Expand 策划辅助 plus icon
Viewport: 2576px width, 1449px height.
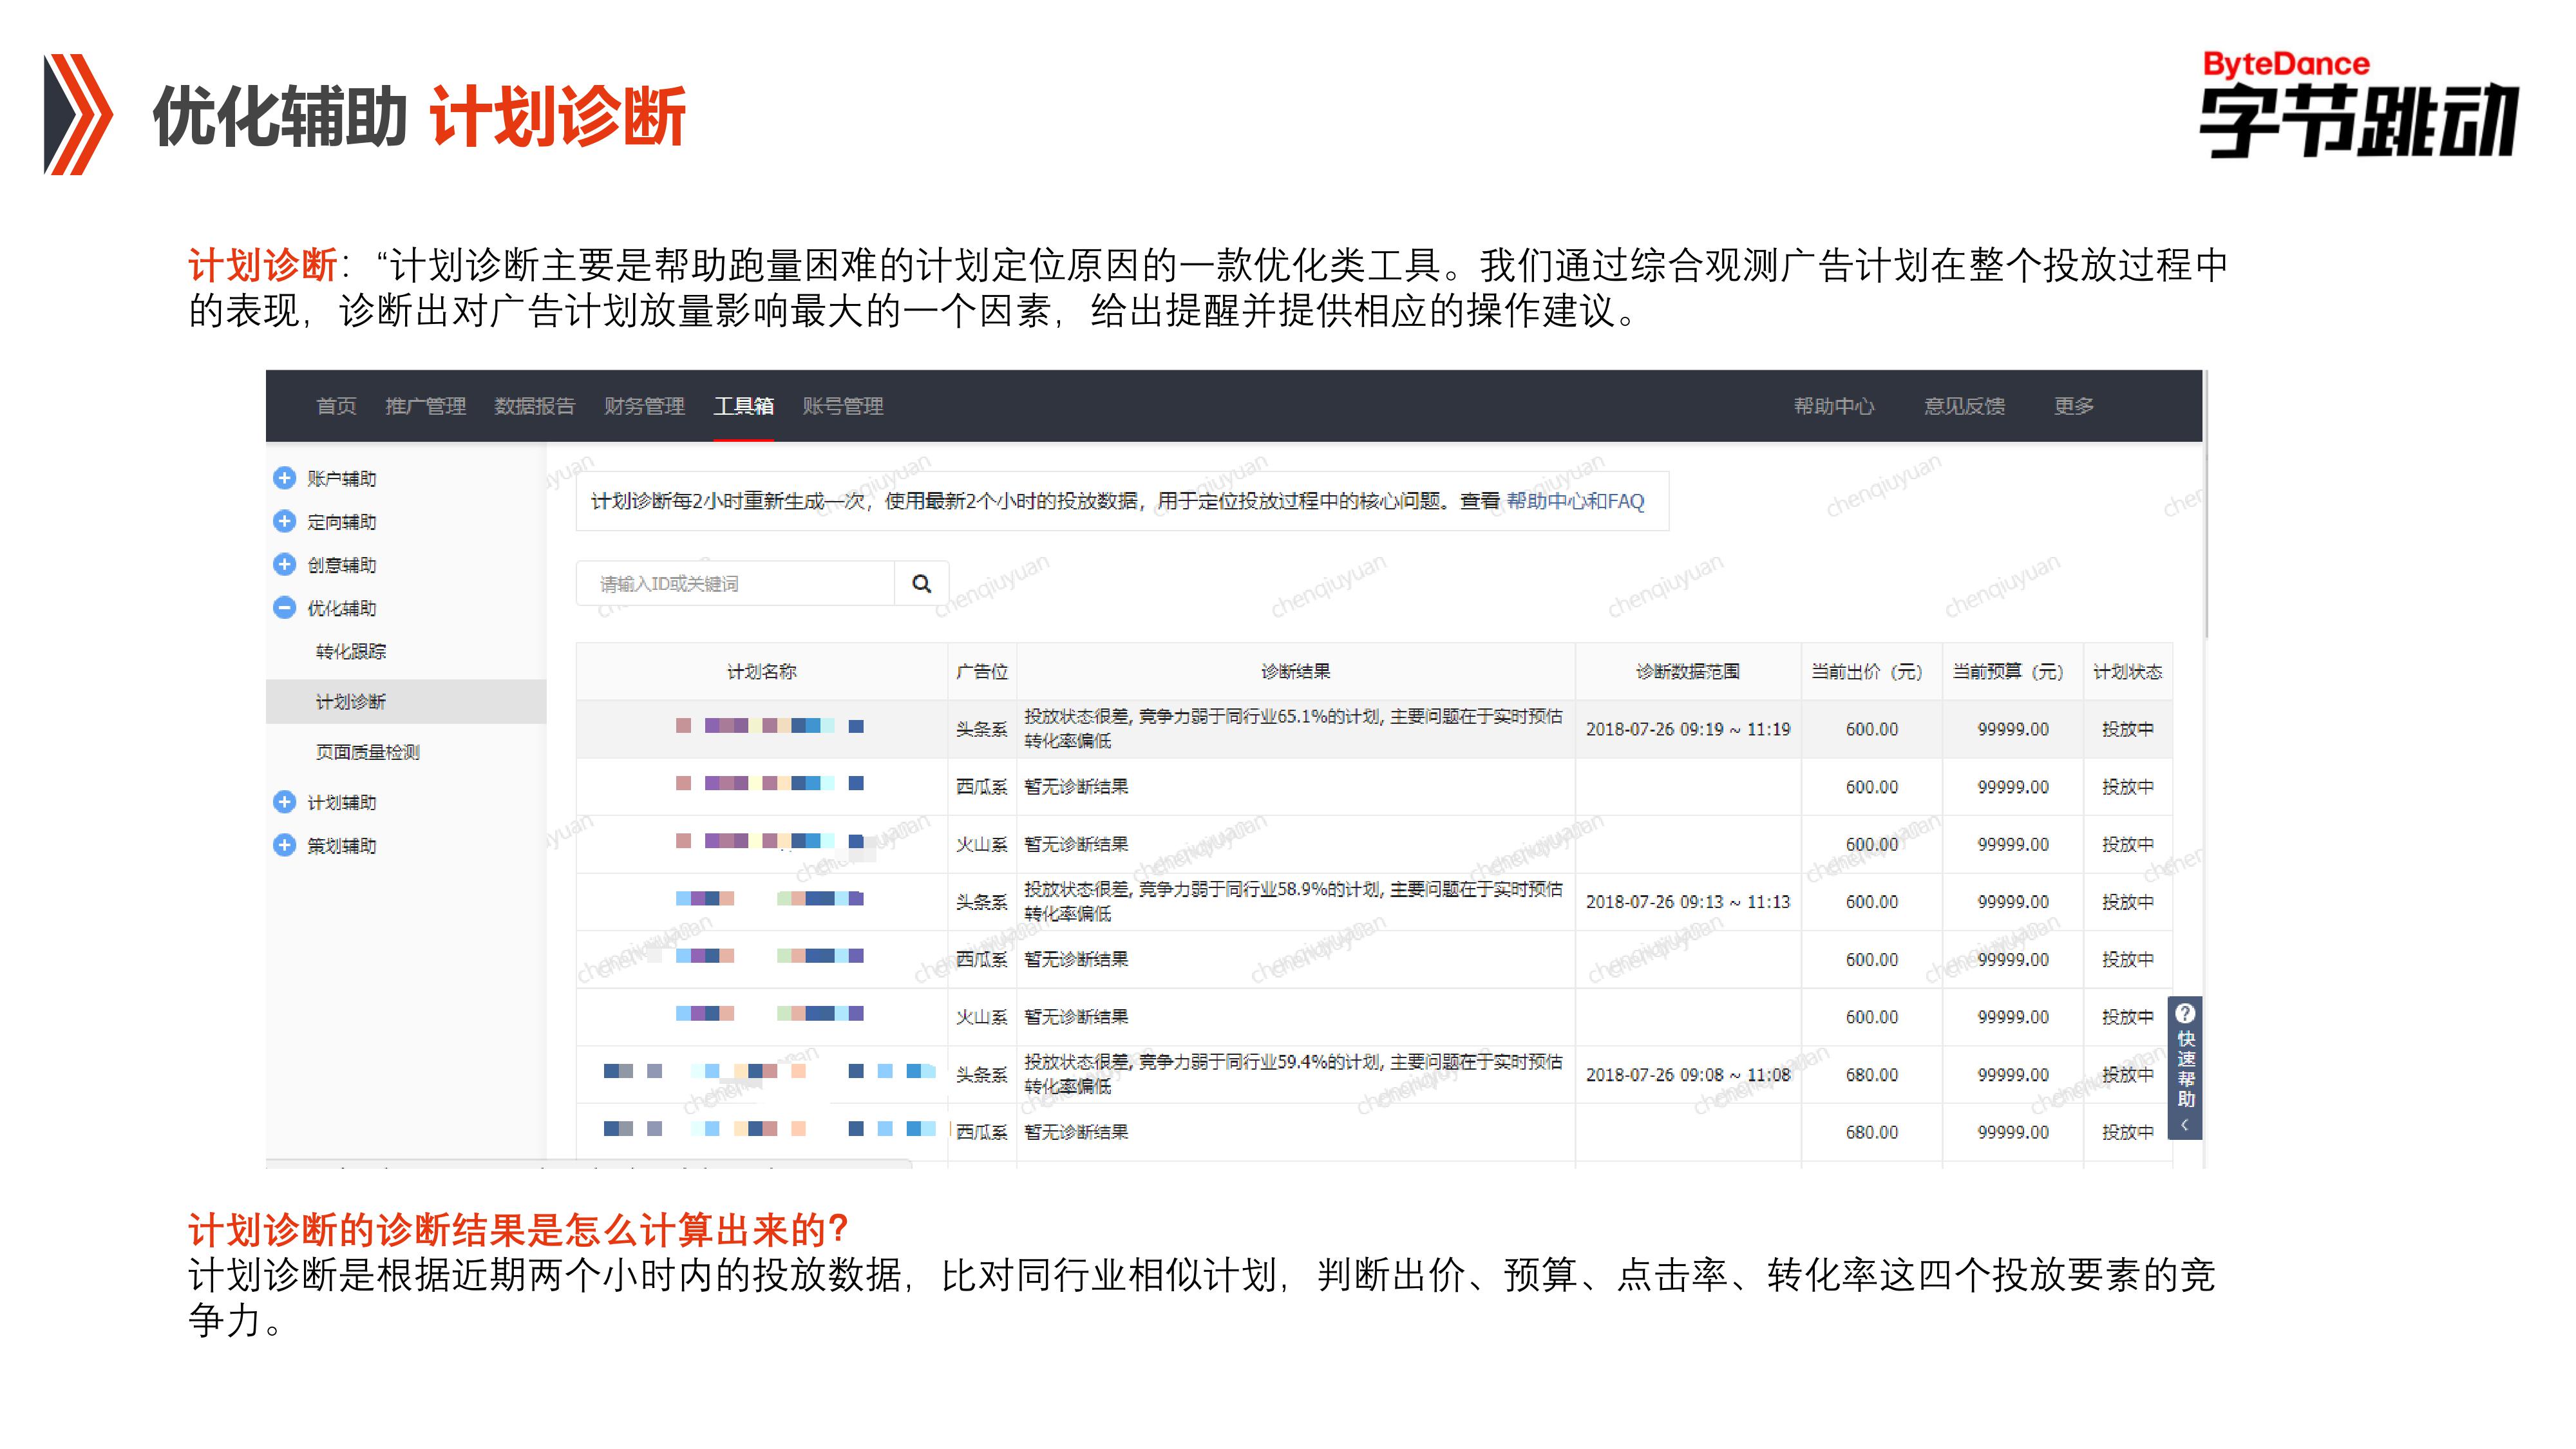click(285, 845)
